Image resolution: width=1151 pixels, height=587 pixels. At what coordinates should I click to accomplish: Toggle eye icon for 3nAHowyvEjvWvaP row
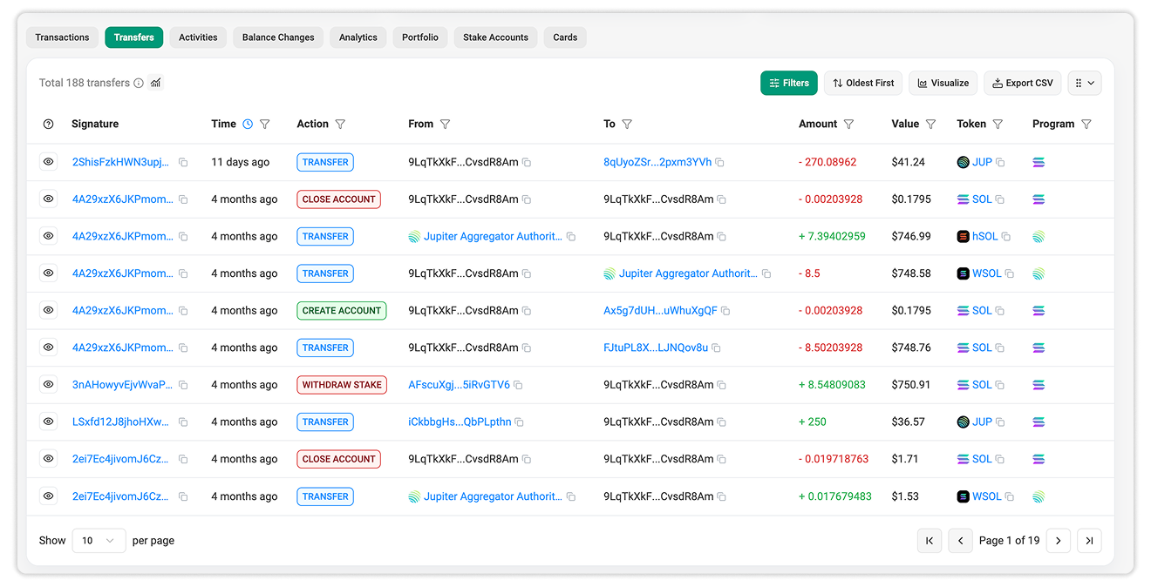(49, 384)
